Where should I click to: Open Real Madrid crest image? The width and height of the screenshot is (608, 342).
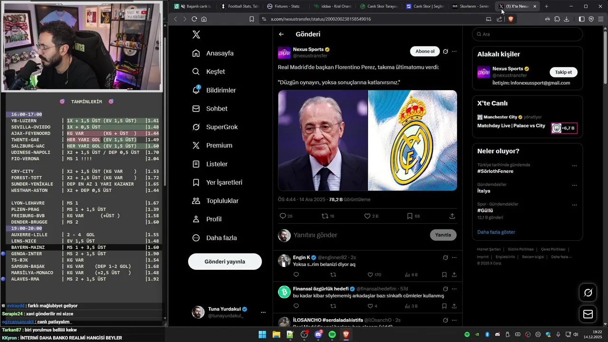[413, 141]
